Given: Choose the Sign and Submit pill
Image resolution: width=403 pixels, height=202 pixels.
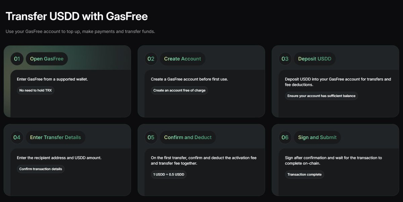Looking at the screenshot, I should (x=317, y=137).
